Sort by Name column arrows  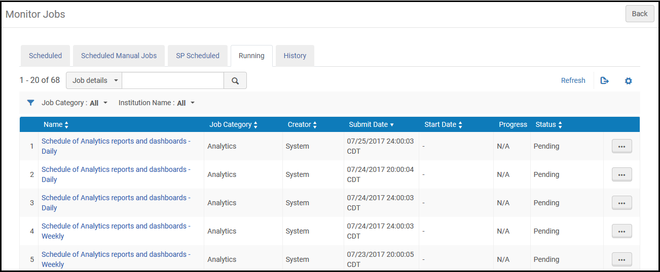tap(66, 125)
